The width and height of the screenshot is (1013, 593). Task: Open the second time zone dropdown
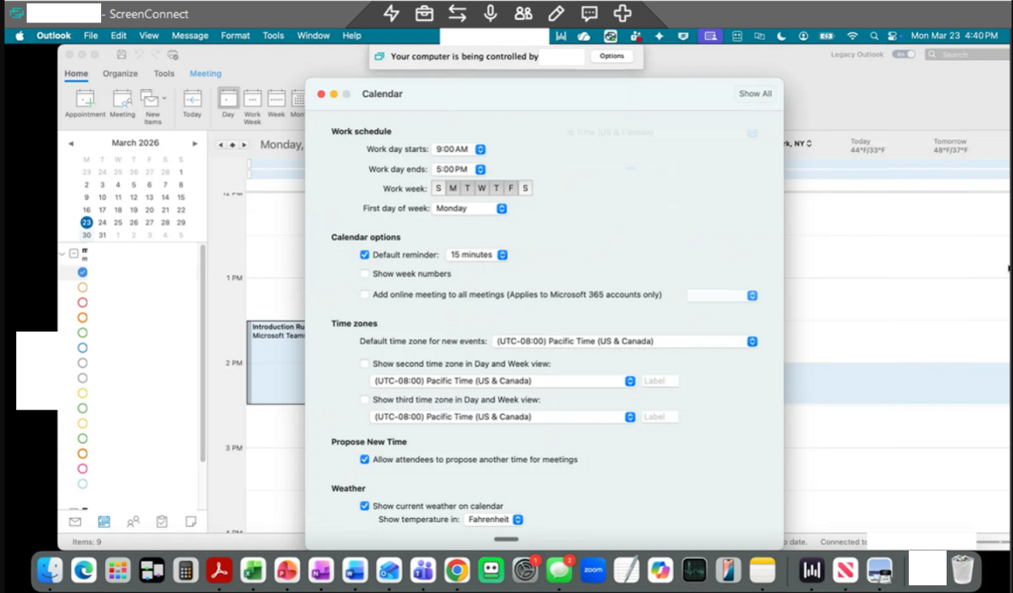[x=504, y=381]
